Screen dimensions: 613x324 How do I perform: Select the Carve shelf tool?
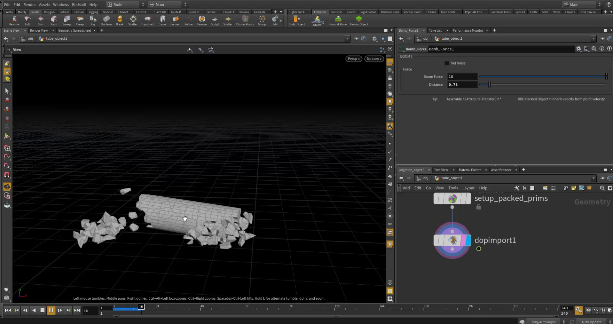click(162, 21)
